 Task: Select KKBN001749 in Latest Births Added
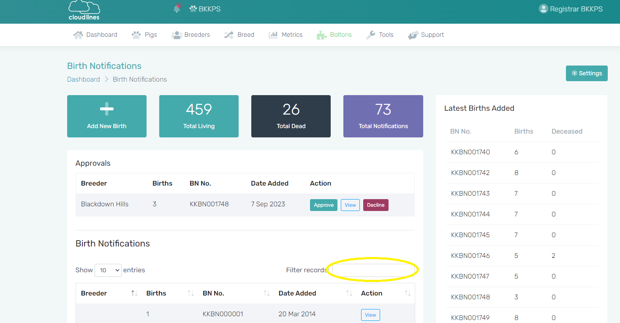click(470, 318)
